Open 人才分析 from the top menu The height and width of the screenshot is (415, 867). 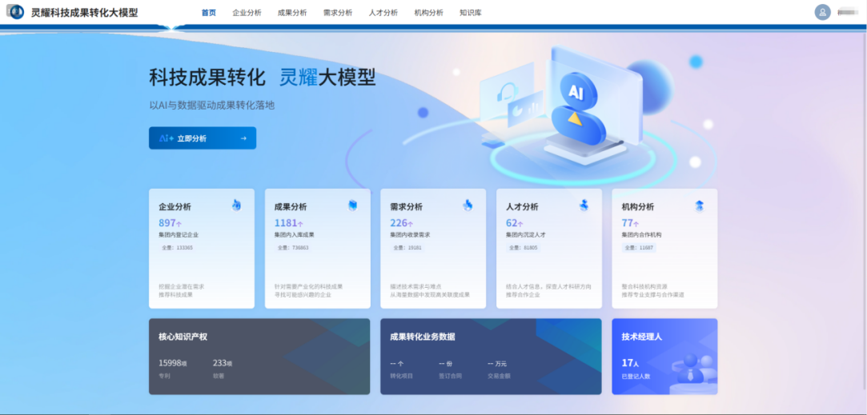pyautogui.click(x=383, y=13)
